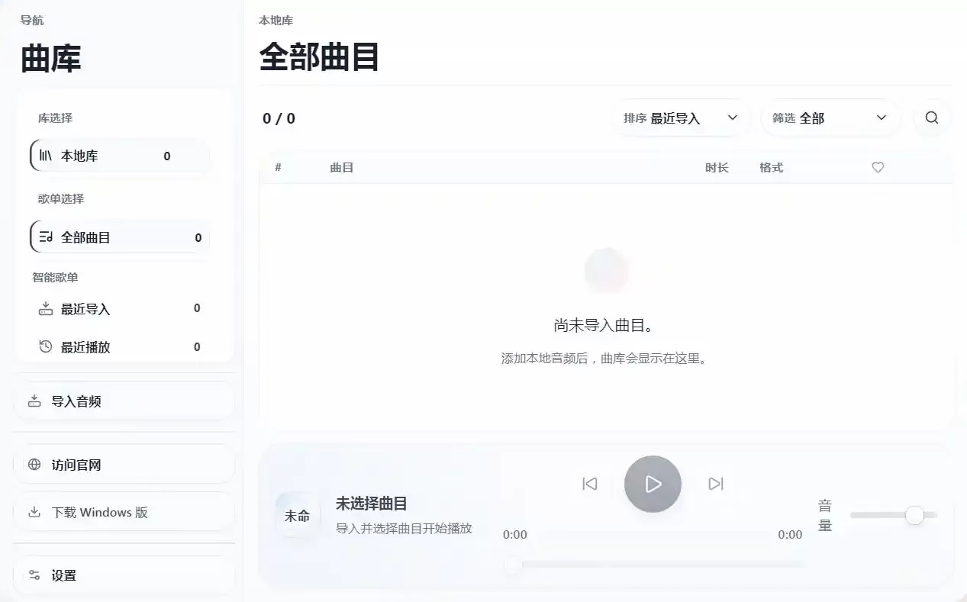Play the current track
This screenshot has width=967, height=602.
pos(653,484)
